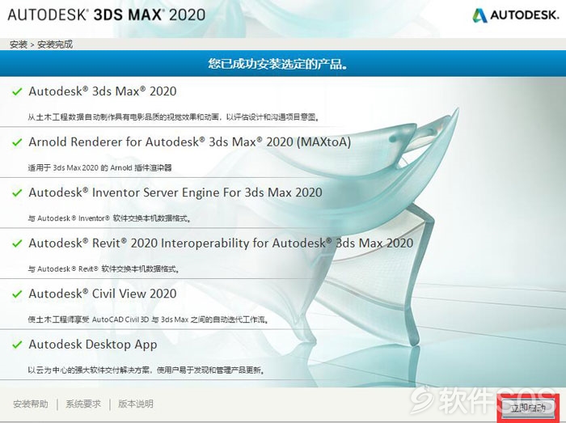Viewport: 566px width, 423px height.
Task: Click the 'AUTODESK 3DS MAX 2020' header title
Action: [x=107, y=15]
